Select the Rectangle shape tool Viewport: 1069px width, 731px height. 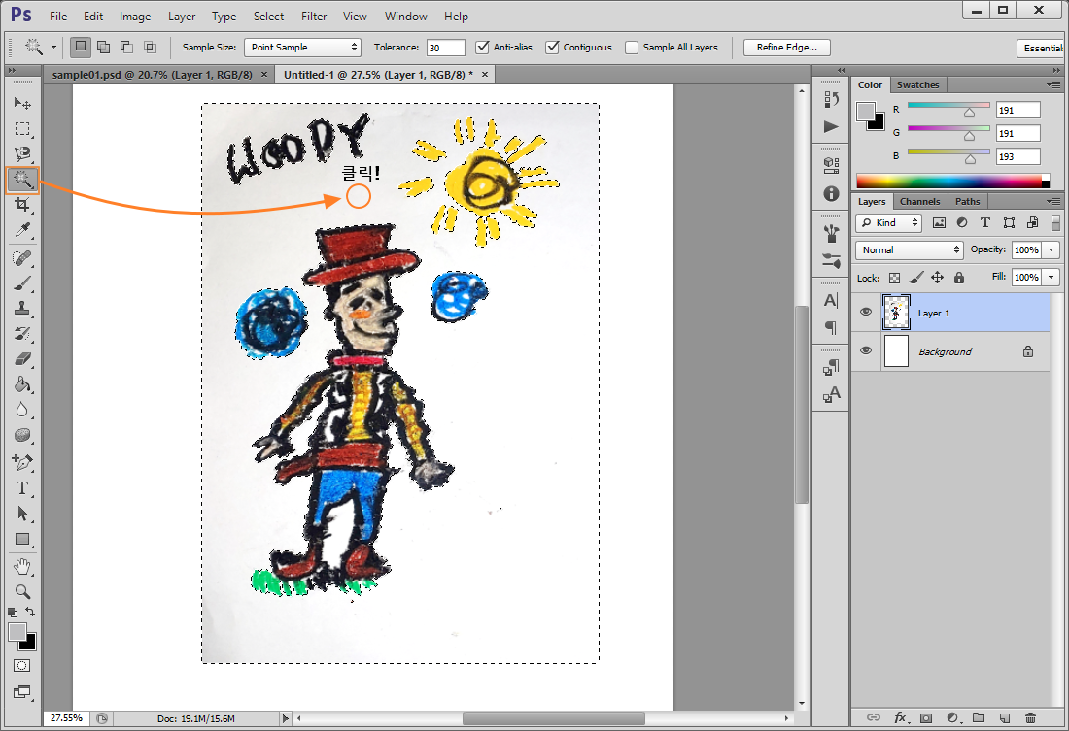pyautogui.click(x=22, y=539)
